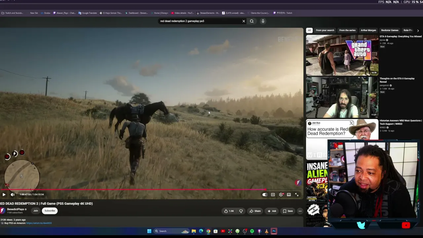The width and height of the screenshot is (423, 238).
Task: Subscribe to BenedictPlays
Action: [x=50, y=211]
